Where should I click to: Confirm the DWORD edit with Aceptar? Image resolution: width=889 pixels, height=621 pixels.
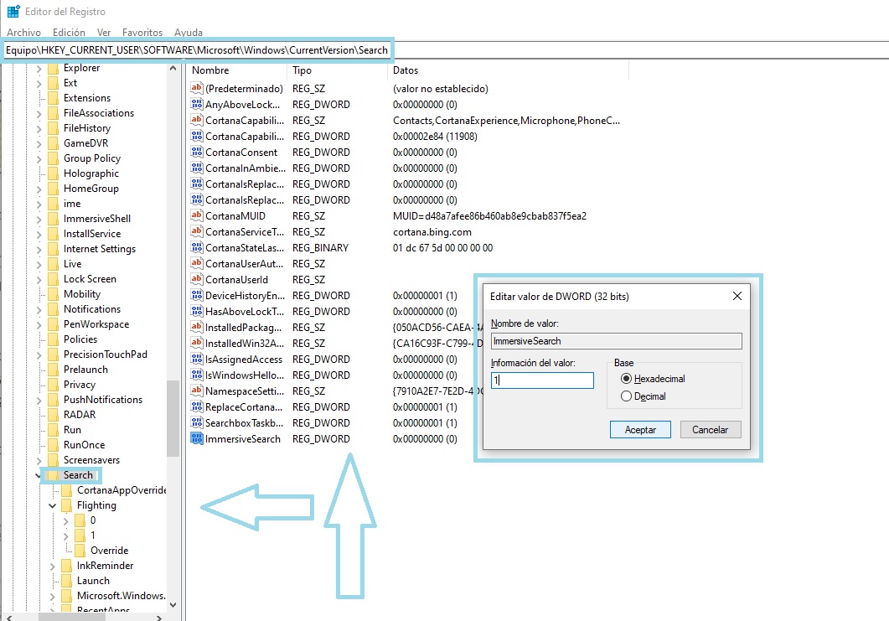point(640,429)
